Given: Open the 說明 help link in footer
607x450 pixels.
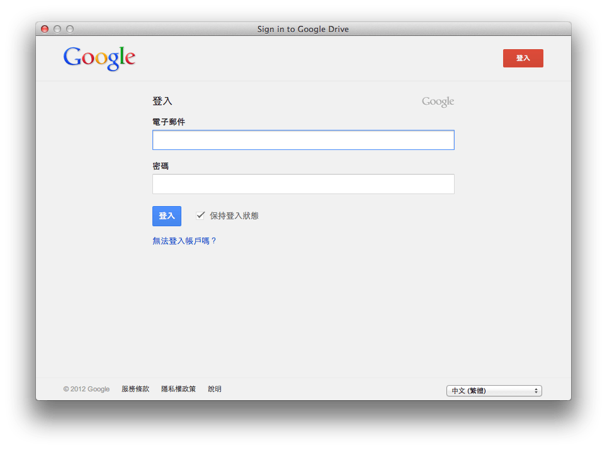Looking at the screenshot, I should (x=215, y=389).
